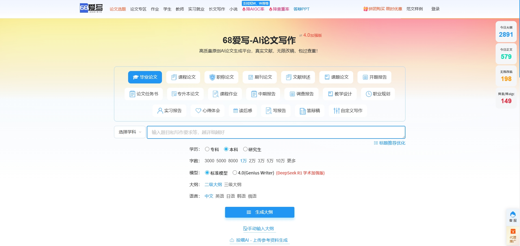Select the 课题论文 type
The image size is (520, 246).
[x=336, y=77]
